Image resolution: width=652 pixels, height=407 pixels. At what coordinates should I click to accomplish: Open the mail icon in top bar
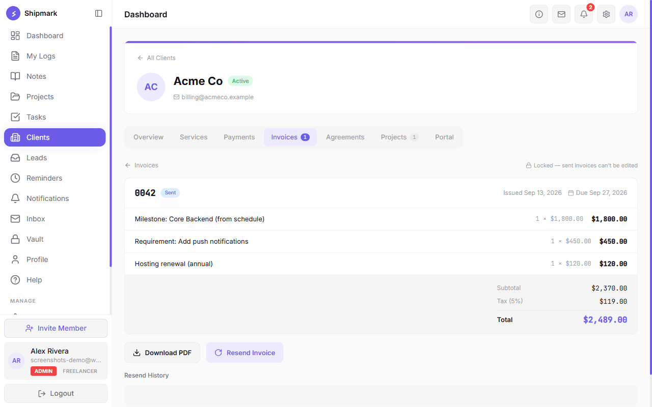click(x=561, y=14)
